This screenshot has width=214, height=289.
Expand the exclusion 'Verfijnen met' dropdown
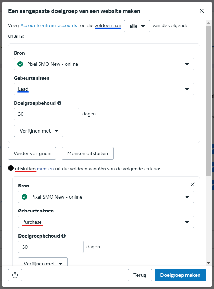(x=43, y=263)
